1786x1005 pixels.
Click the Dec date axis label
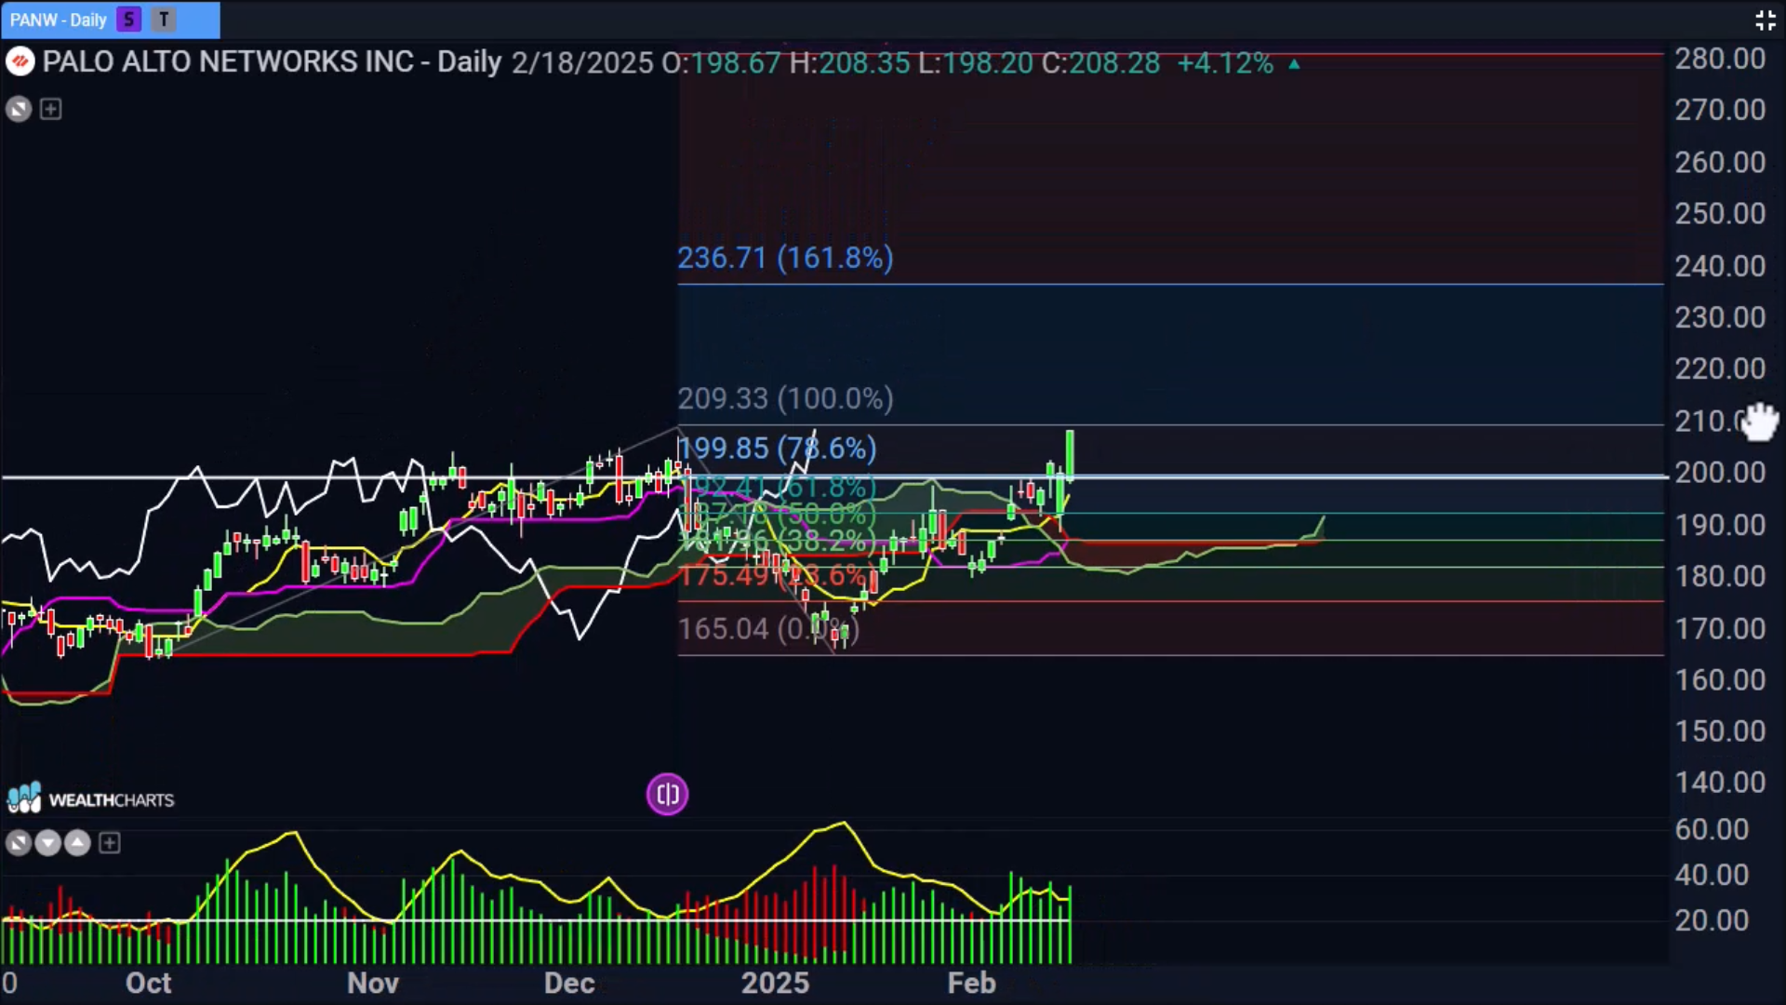569,984
